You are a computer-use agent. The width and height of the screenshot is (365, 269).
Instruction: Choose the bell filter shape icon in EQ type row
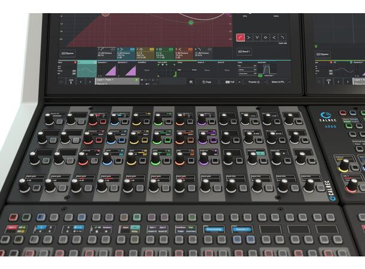coord(265,38)
